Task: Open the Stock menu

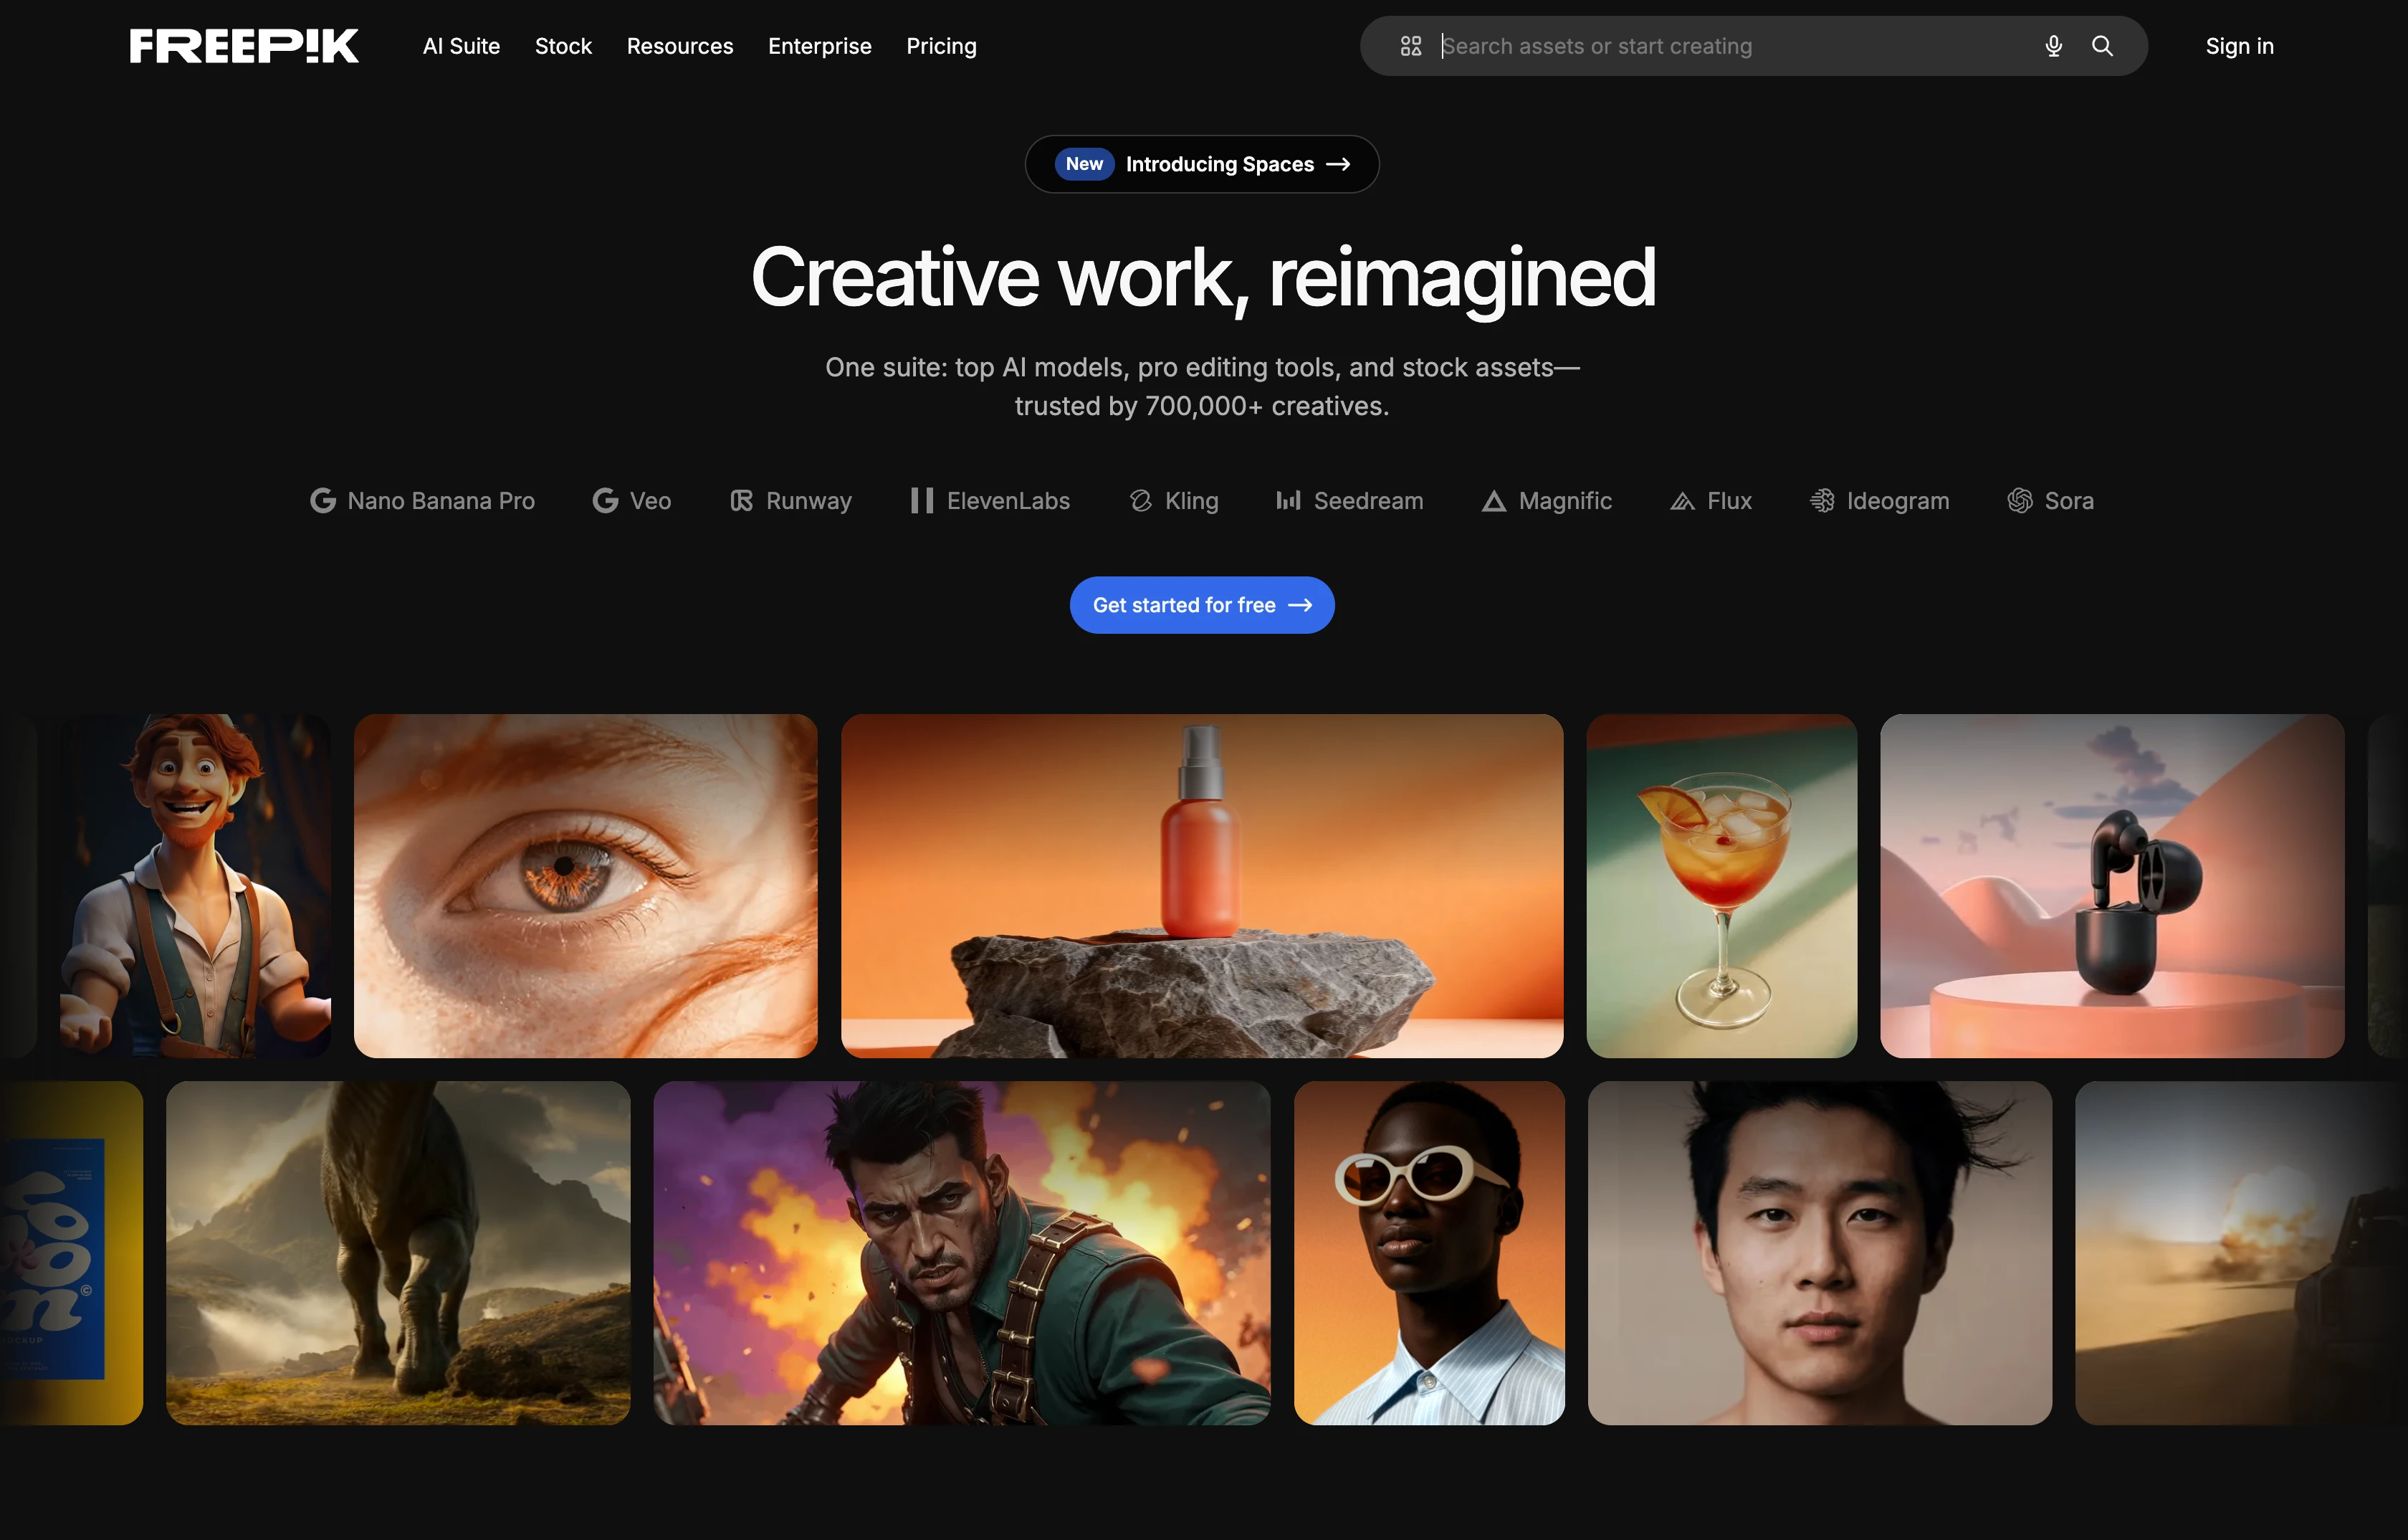Action: coord(563,46)
